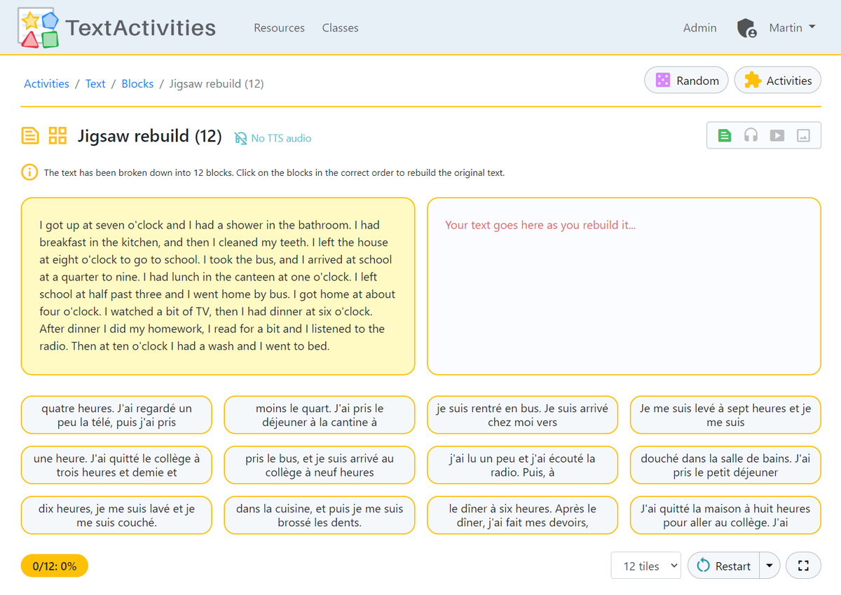Image resolution: width=841 pixels, height=595 pixels.
Task: Expand the Restart options arrow
Action: coord(769,565)
